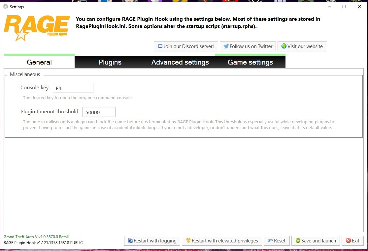Click Follow us on Twitter button

(248, 46)
